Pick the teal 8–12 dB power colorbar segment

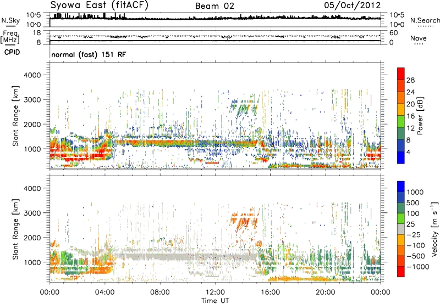[x=401, y=134]
